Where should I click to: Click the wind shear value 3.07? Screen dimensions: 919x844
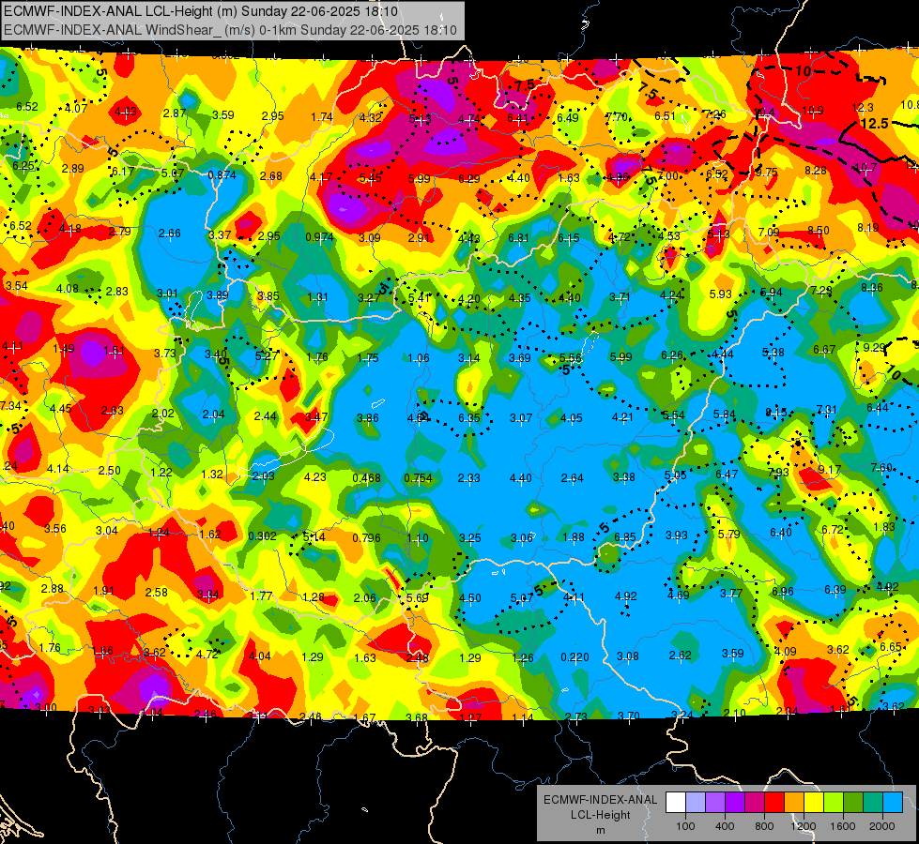coord(520,417)
